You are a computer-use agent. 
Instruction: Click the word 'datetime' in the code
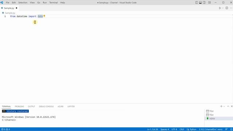pos(22,16)
